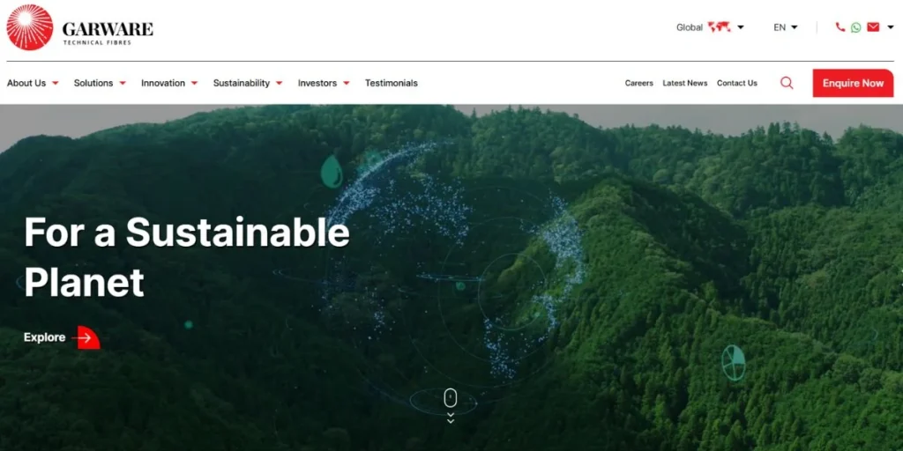Image resolution: width=903 pixels, height=451 pixels.
Task: Click the Garware Technical Fibres logo
Action: pyautogui.click(x=79, y=27)
